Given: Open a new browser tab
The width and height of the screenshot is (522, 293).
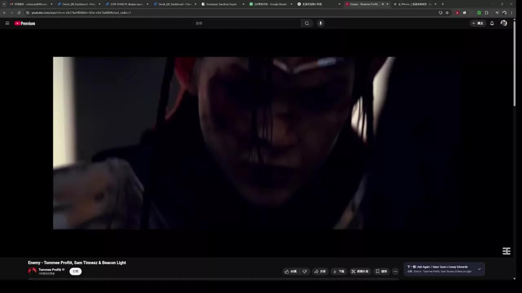Looking at the screenshot, I should coord(442,4).
